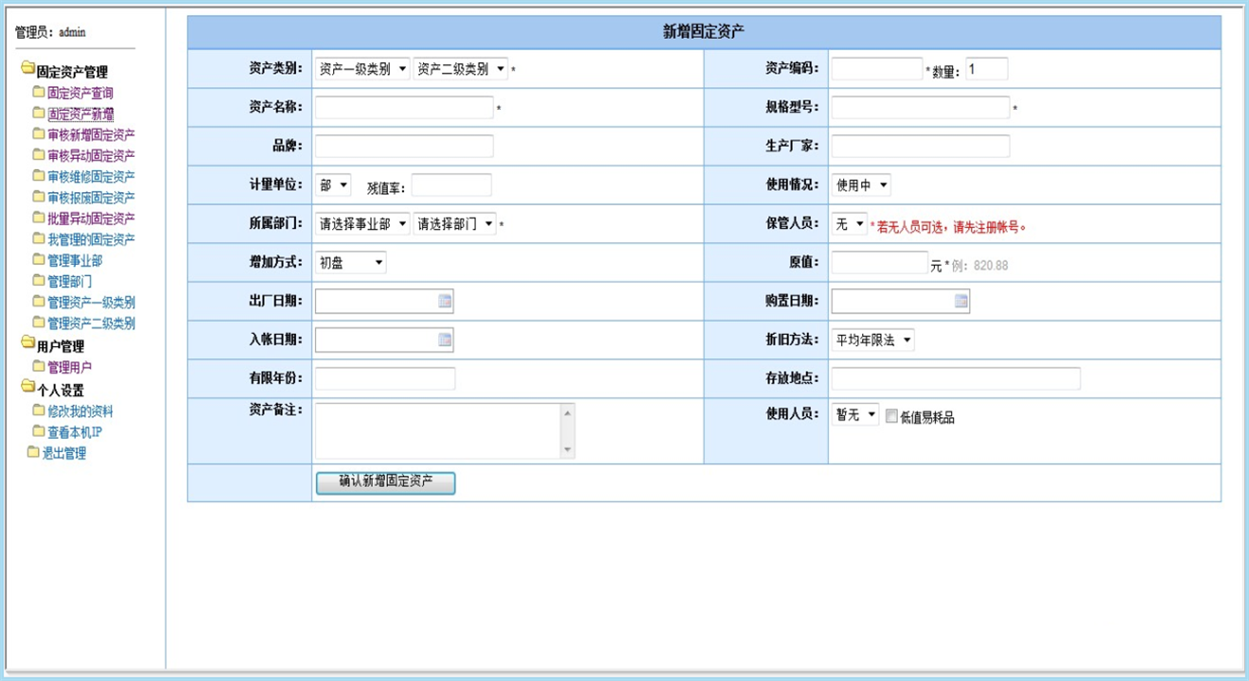Open the 购置日期 calendar picker icon
Viewport: 1249px width, 681px height.
[961, 301]
